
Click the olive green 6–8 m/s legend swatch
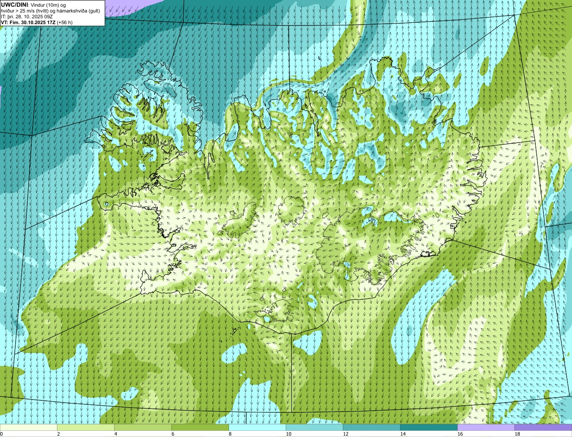coord(200,428)
